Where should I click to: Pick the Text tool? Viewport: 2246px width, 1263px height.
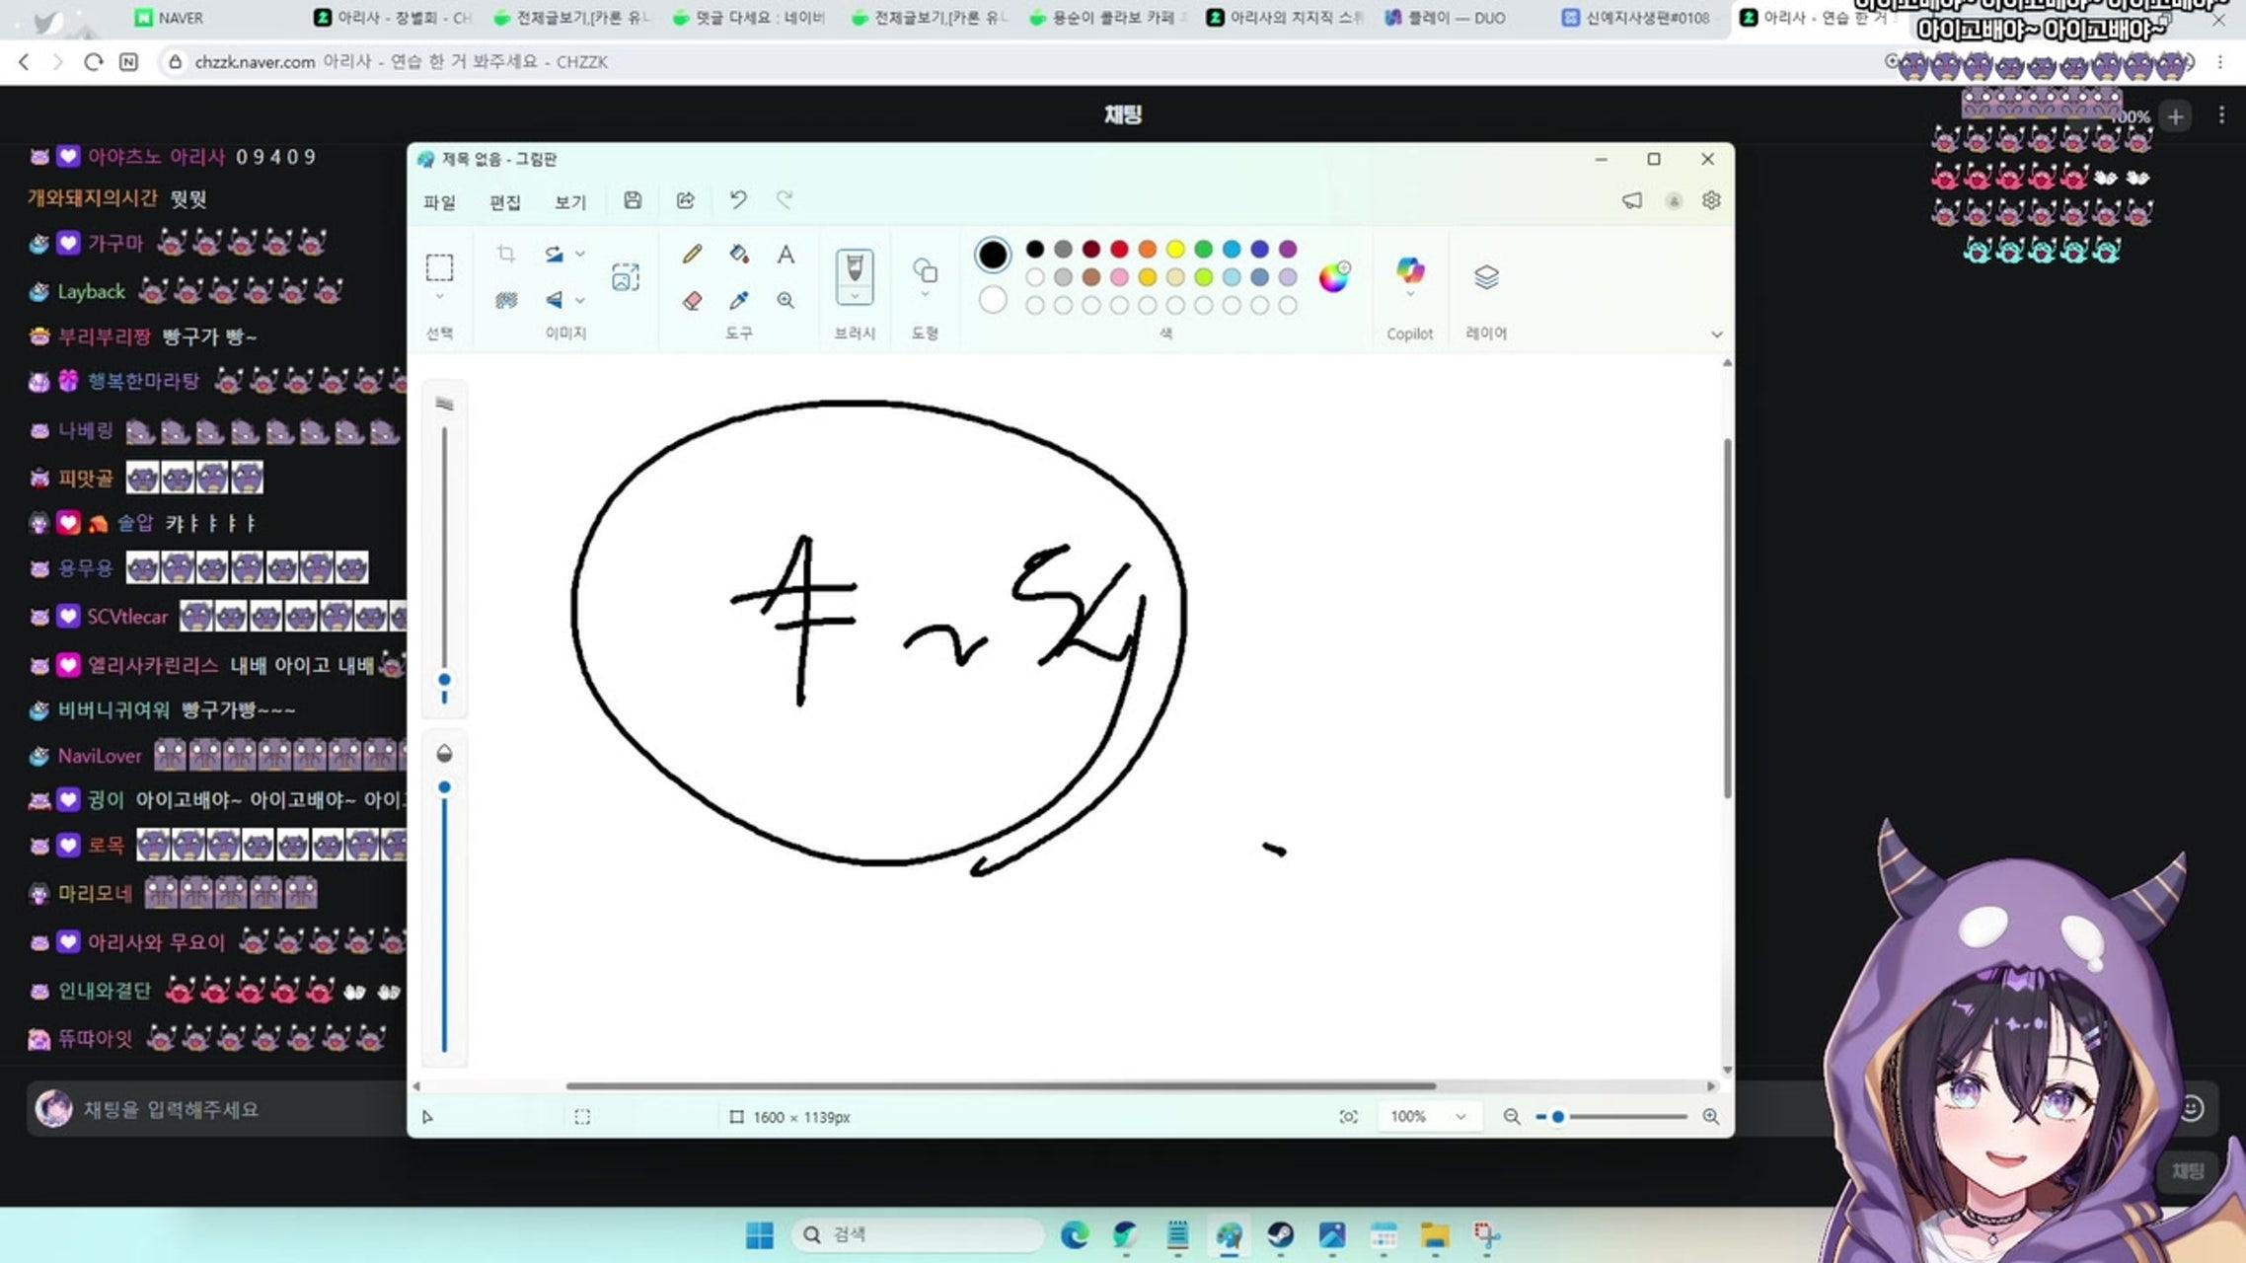pos(786,255)
